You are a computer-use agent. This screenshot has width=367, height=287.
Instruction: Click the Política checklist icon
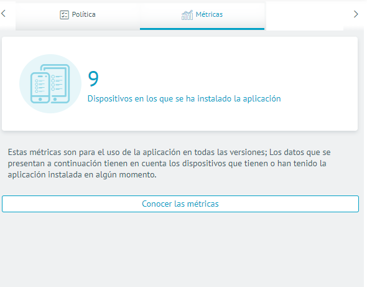coord(64,15)
